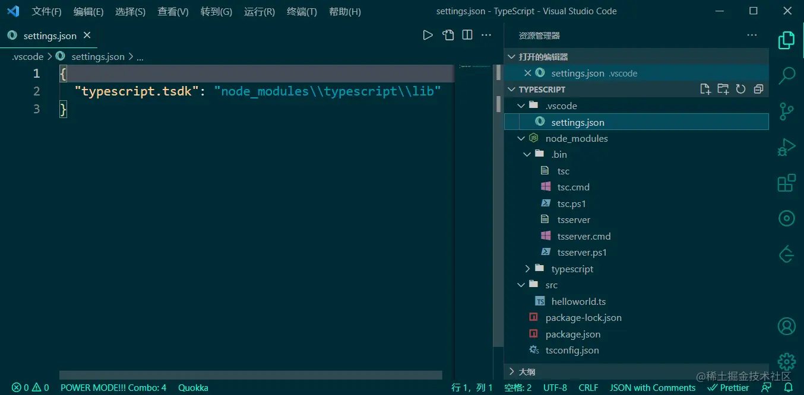Open the Search view in activity bar
Screen dimensions: 804x395
coord(787,75)
